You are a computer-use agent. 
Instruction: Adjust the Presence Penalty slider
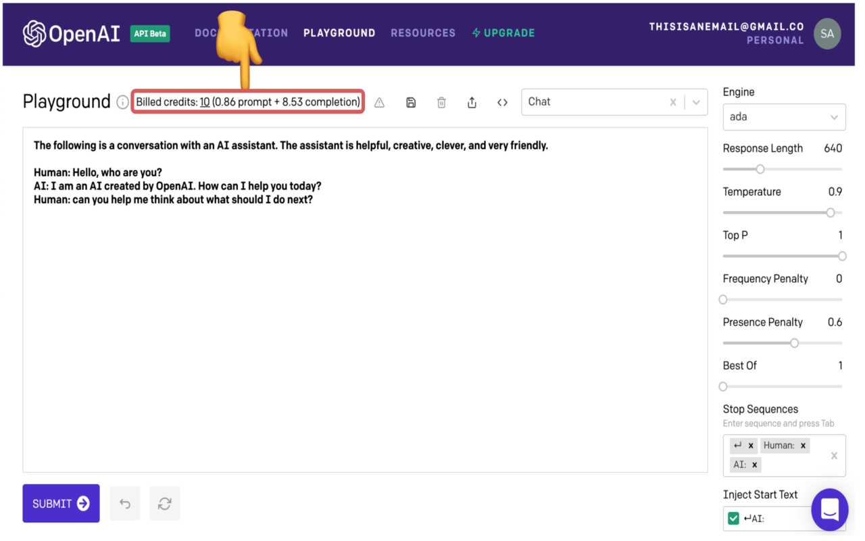(795, 343)
